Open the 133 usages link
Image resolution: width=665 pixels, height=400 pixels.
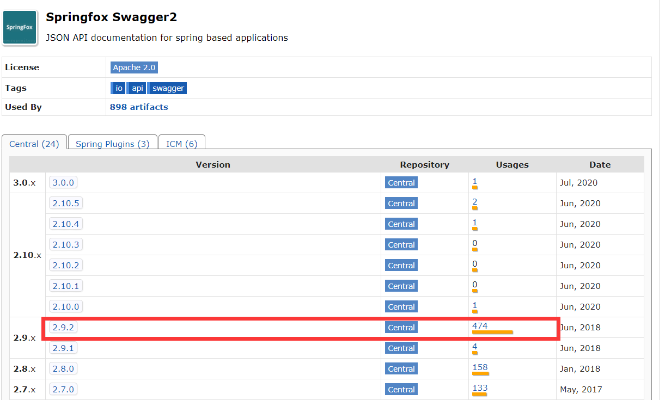(480, 388)
